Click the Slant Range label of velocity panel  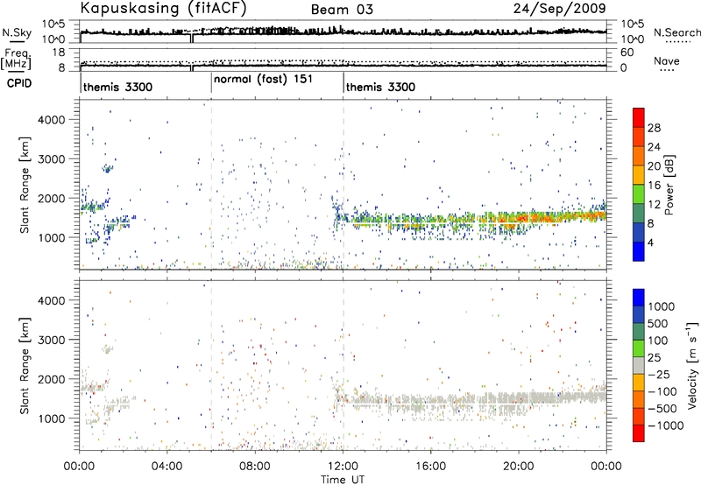[x=25, y=365]
